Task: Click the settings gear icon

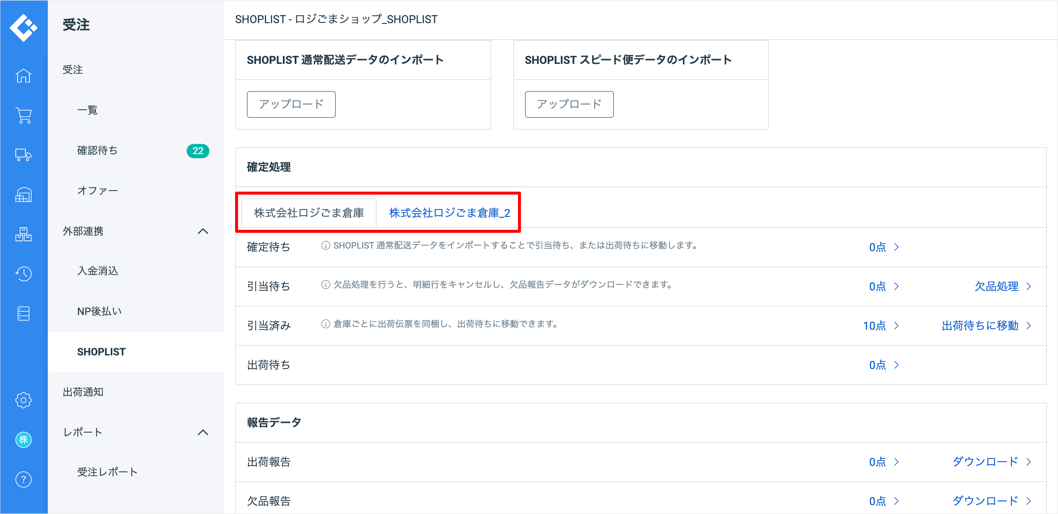Action: (x=24, y=400)
